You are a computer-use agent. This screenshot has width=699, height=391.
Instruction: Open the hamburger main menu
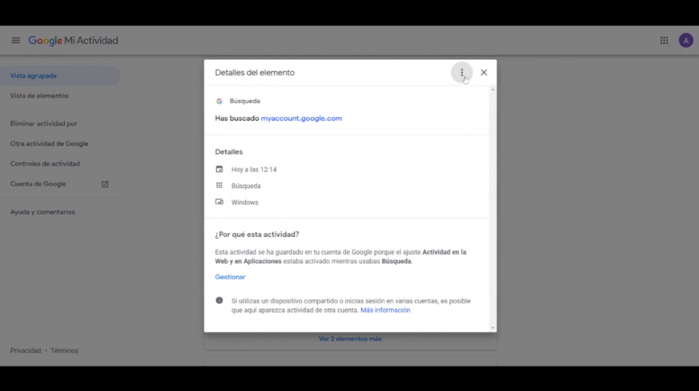coord(16,40)
